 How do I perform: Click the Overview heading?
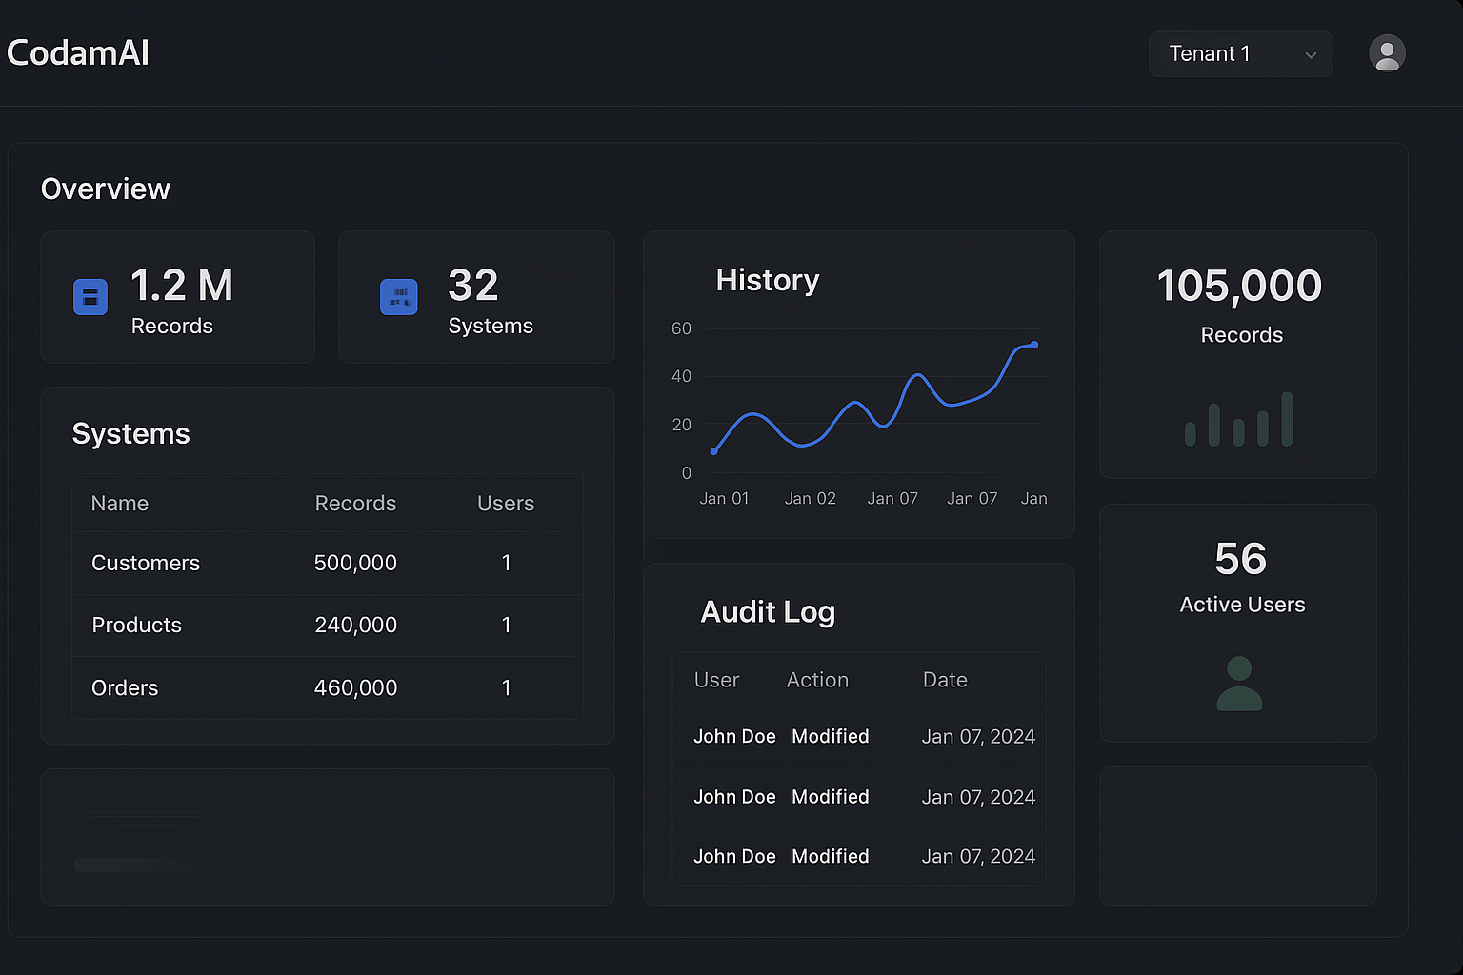(106, 189)
